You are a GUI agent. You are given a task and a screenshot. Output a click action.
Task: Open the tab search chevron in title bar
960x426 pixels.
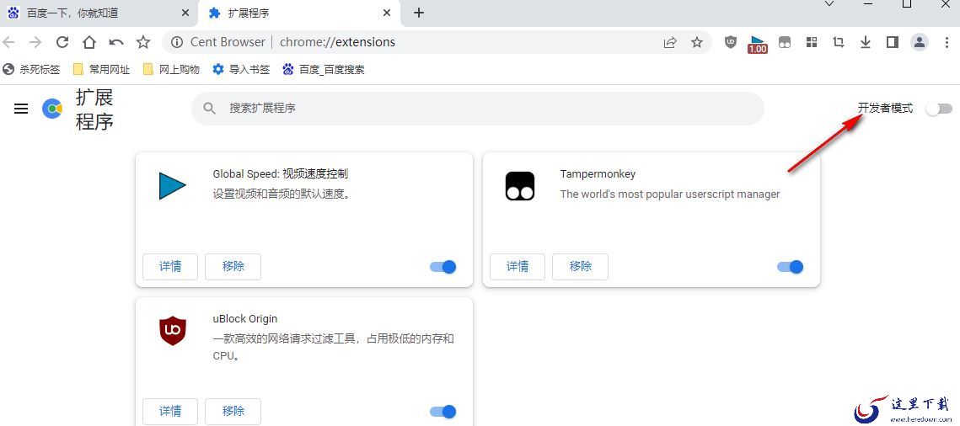[x=829, y=3]
